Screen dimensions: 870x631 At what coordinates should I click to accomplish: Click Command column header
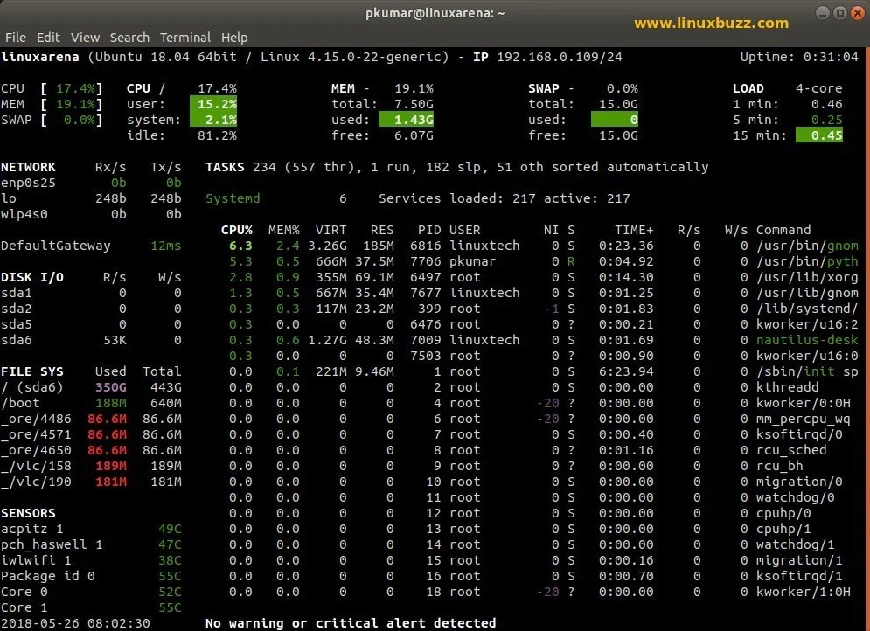click(783, 230)
